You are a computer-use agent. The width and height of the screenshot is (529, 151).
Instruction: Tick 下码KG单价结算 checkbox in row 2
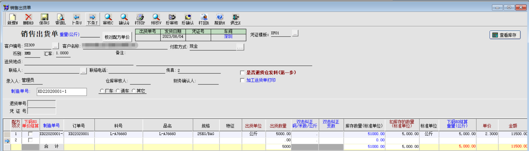(30, 140)
